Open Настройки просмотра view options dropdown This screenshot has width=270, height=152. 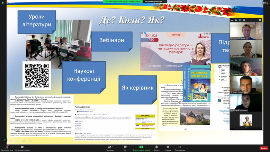click(155, 2)
